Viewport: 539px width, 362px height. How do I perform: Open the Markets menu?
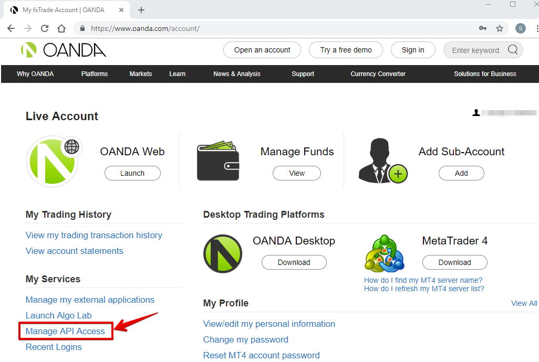[141, 74]
